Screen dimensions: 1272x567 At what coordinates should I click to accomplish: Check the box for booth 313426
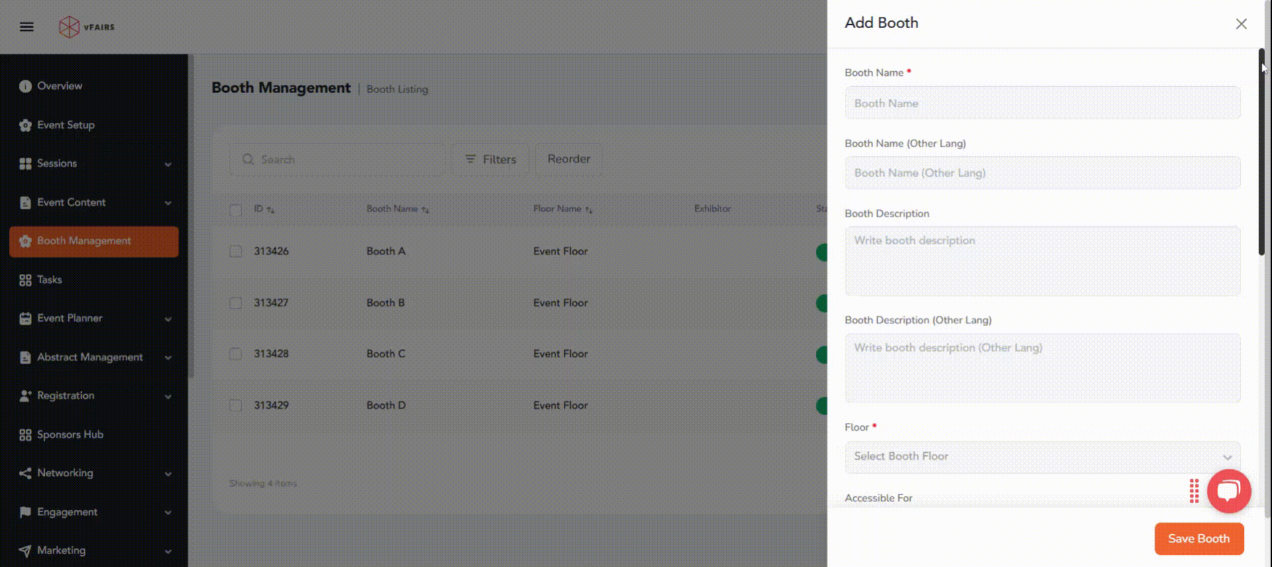coord(236,251)
